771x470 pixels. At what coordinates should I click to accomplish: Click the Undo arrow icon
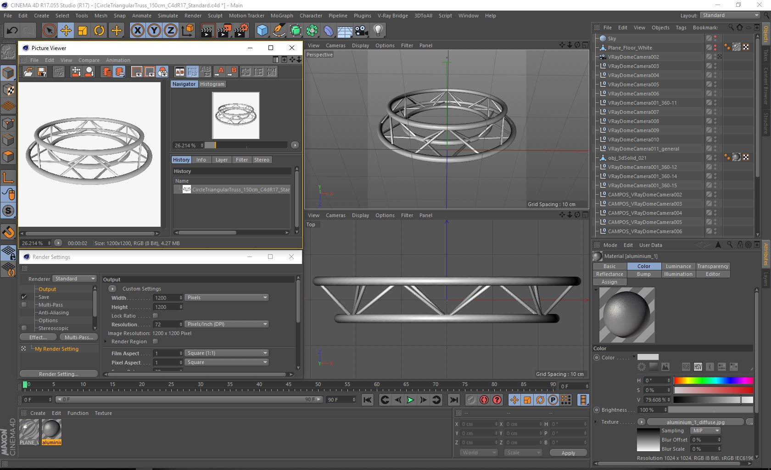(x=12, y=31)
